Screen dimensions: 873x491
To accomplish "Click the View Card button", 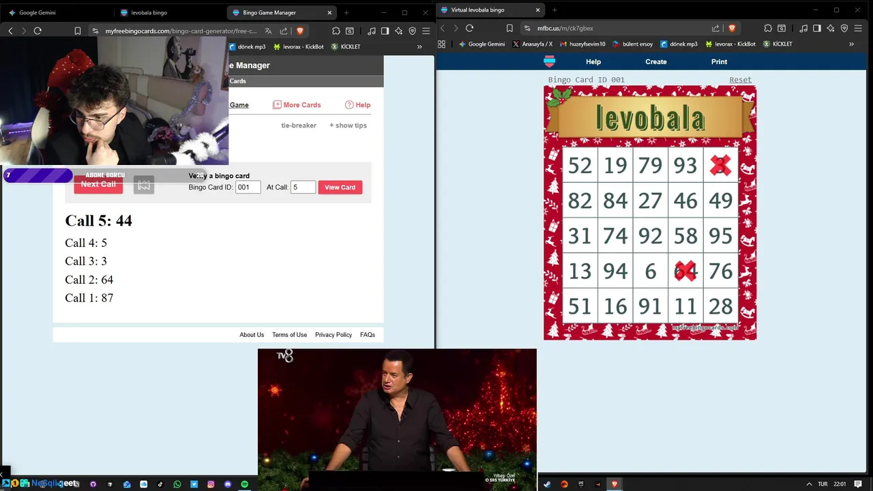I will [x=340, y=188].
